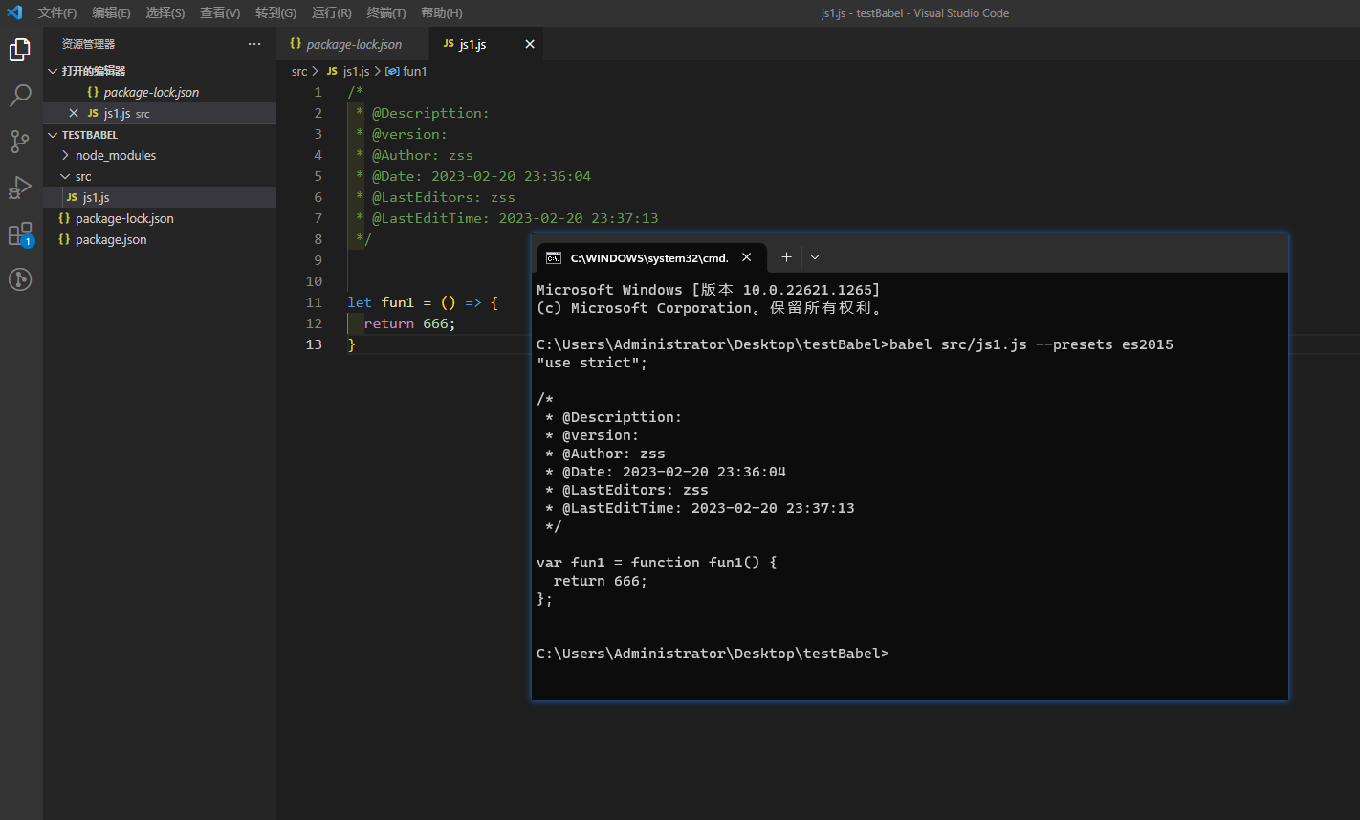Viewport: 1360px width, 820px height.
Task: Expand the node_modules folder
Action: pos(65,155)
